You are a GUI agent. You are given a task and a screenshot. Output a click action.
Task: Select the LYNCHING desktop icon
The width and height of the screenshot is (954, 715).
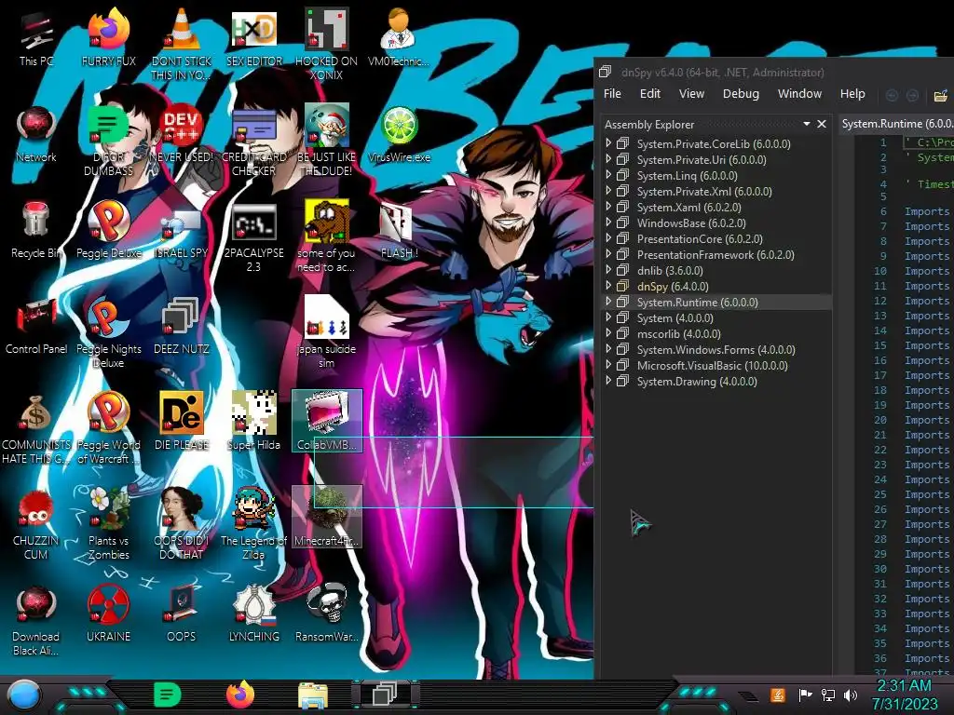point(254,614)
